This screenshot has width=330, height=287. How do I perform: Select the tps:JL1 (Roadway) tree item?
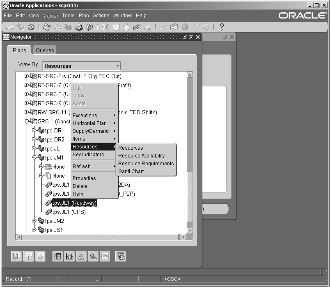pos(74,203)
